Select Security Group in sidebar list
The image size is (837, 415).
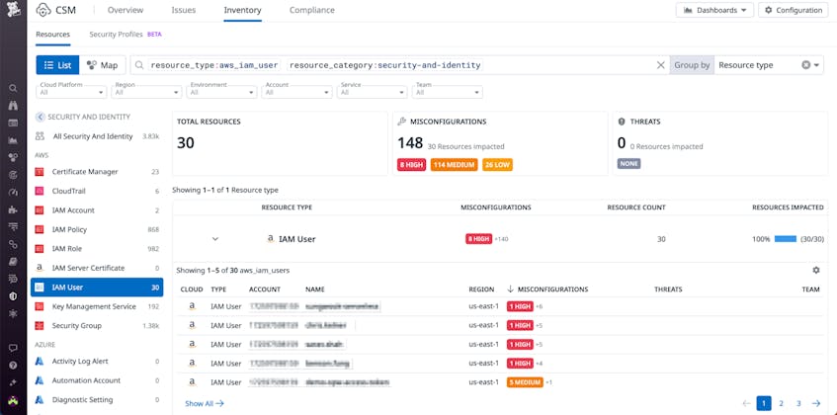97,325
